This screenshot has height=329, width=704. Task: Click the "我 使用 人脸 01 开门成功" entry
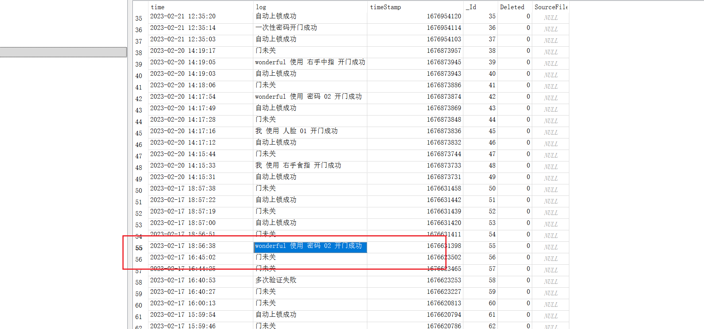pos(297,131)
